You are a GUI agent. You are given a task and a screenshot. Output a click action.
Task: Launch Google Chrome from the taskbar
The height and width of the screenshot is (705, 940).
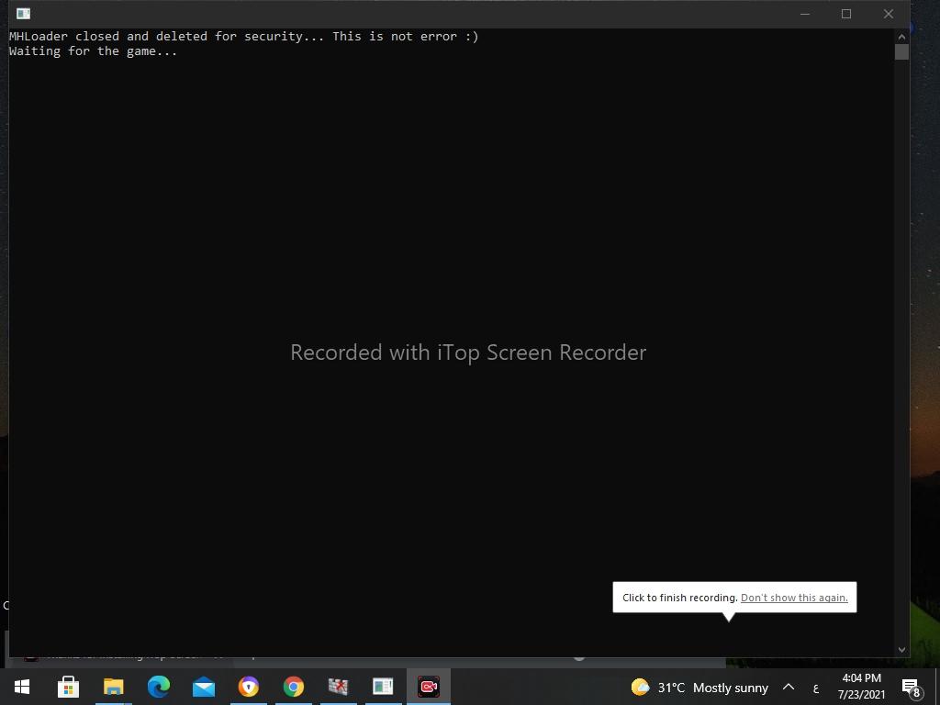click(x=293, y=687)
